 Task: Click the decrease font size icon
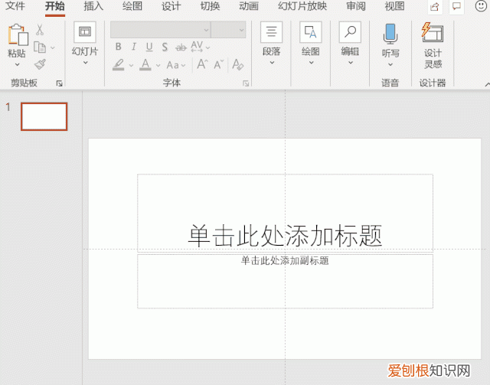(x=219, y=64)
